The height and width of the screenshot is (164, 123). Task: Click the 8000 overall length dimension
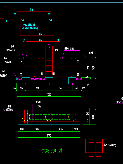tap(49, 135)
